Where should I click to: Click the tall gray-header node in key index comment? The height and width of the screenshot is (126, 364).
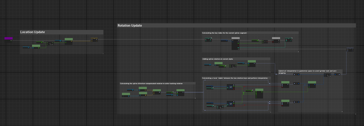236,44
